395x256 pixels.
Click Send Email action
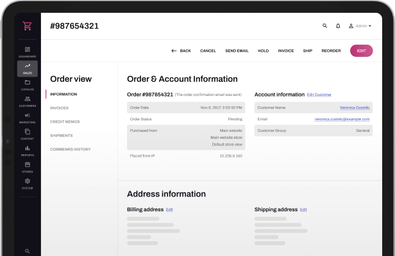point(237,51)
